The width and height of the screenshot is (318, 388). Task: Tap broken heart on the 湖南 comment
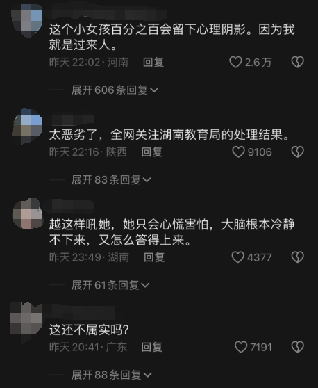(297, 257)
